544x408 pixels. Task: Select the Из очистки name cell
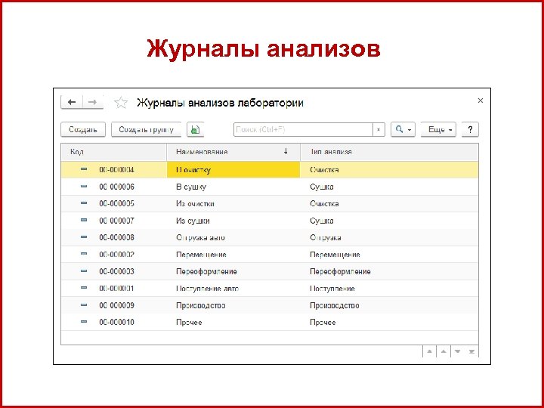(x=233, y=204)
